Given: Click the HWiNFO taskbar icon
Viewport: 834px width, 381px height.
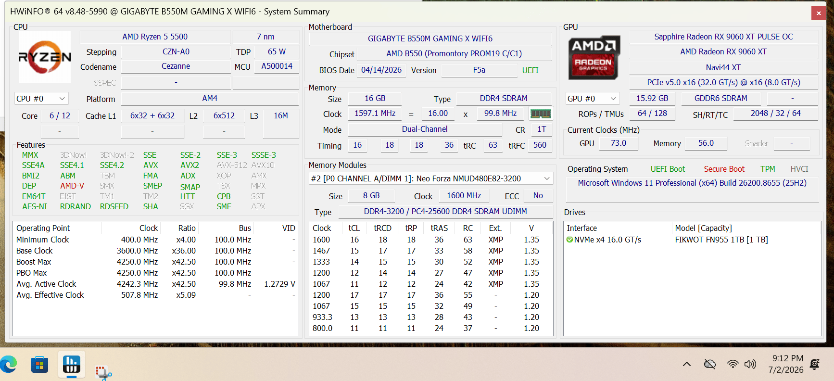Looking at the screenshot, I should point(72,364).
